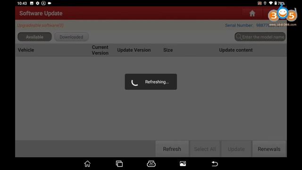Tap Select All button

coord(205,149)
